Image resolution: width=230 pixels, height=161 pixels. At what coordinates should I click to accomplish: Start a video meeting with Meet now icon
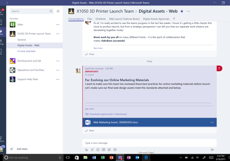point(115,149)
